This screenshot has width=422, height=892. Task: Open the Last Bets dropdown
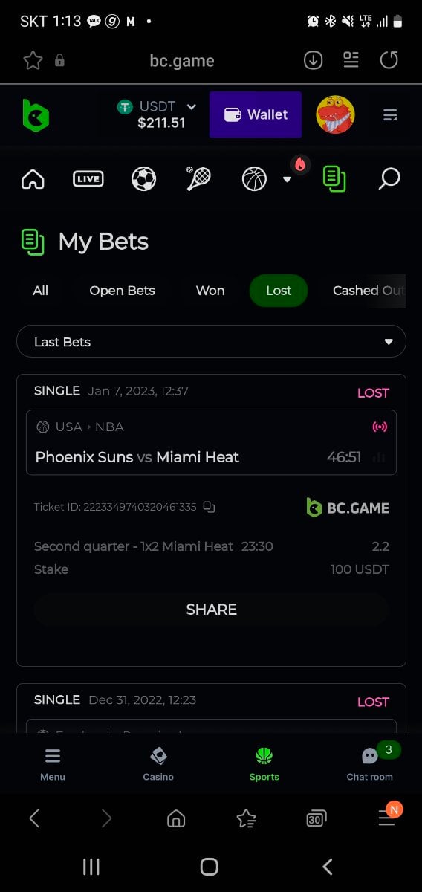tap(211, 342)
